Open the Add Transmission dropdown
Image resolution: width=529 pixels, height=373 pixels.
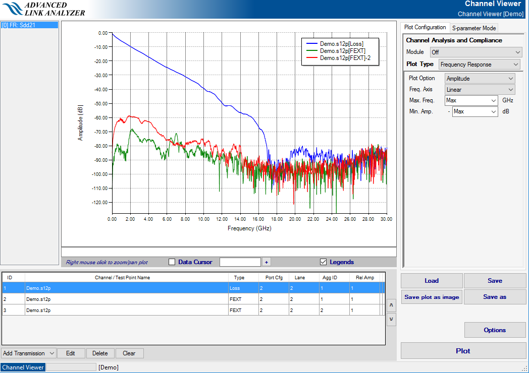(x=28, y=353)
